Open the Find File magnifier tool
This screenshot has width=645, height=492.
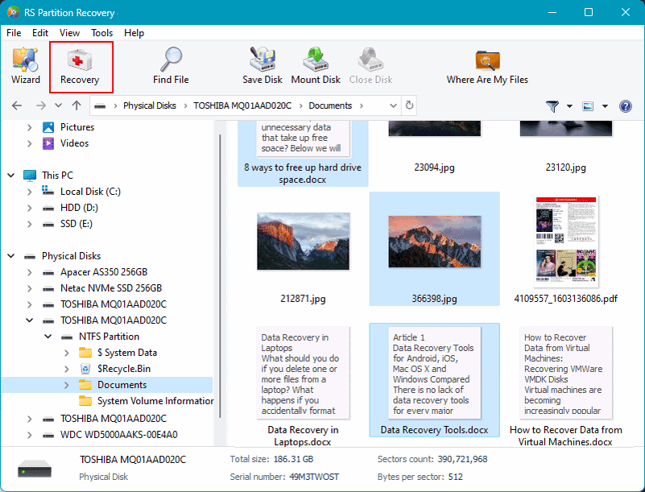point(171,66)
